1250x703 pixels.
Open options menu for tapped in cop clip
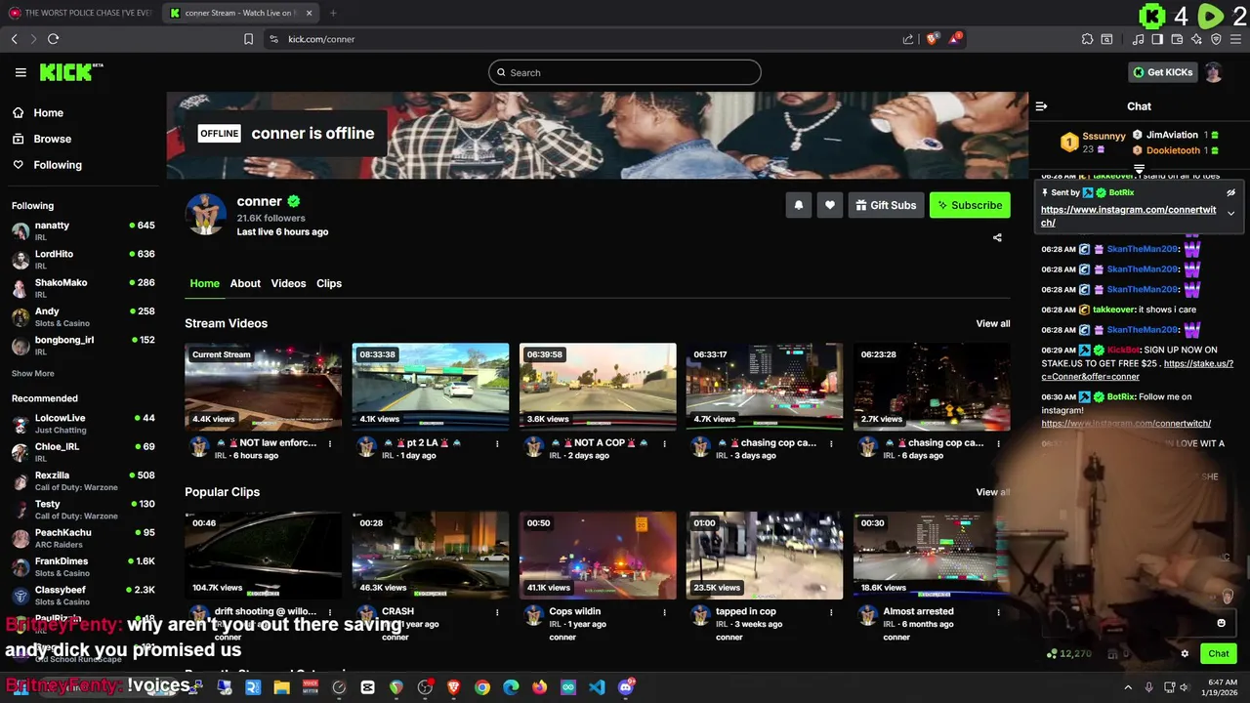point(831,612)
